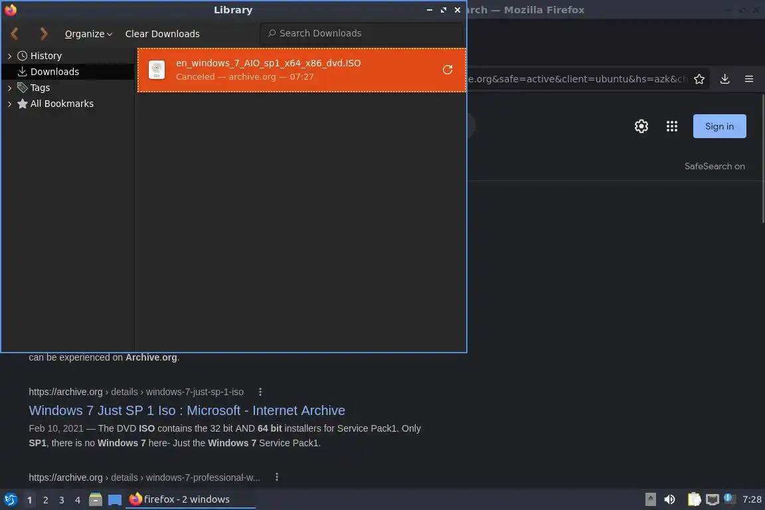Open options for windows-7-professional result
The image size is (765, 510).
[x=277, y=477]
